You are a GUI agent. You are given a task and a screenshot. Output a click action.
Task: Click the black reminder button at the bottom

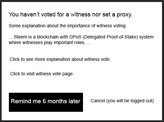point(46,102)
